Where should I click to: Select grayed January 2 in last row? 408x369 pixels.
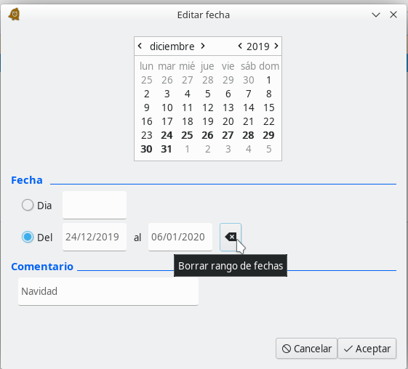[x=208, y=149]
